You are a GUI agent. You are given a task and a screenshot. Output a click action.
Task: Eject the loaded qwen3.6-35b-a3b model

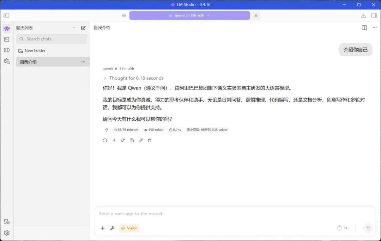coord(256,16)
